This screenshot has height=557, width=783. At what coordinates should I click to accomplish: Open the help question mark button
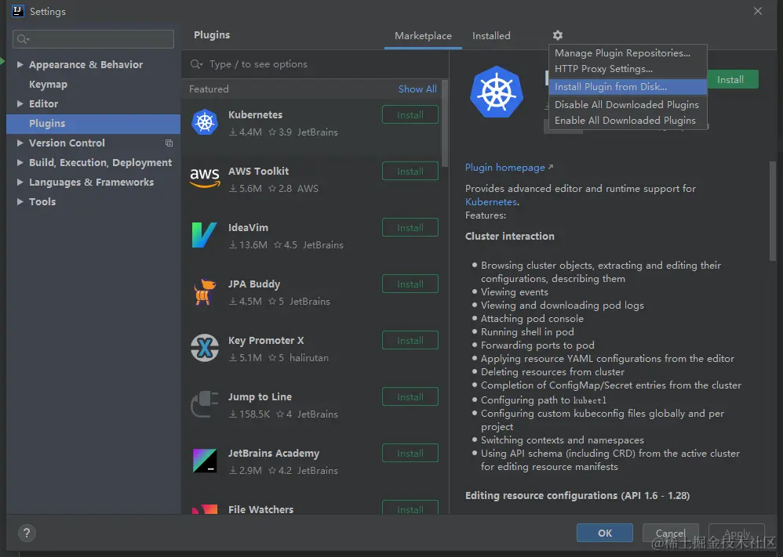27,533
